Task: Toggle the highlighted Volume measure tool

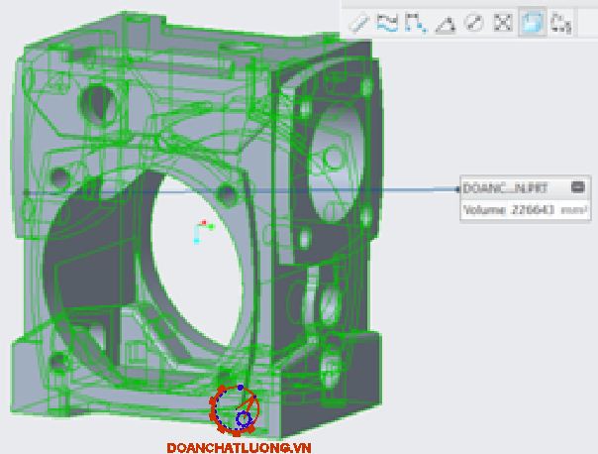Action: point(531,22)
